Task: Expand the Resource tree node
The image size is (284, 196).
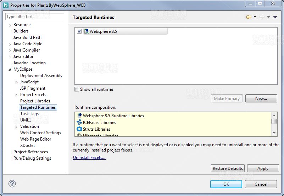Action: [10, 25]
